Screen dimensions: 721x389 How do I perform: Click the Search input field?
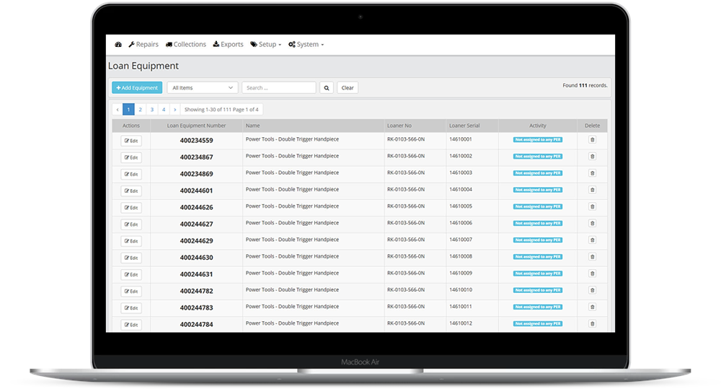click(x=279, y=88)
